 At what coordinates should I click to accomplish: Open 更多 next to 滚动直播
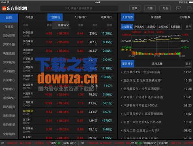pos(188,63)
